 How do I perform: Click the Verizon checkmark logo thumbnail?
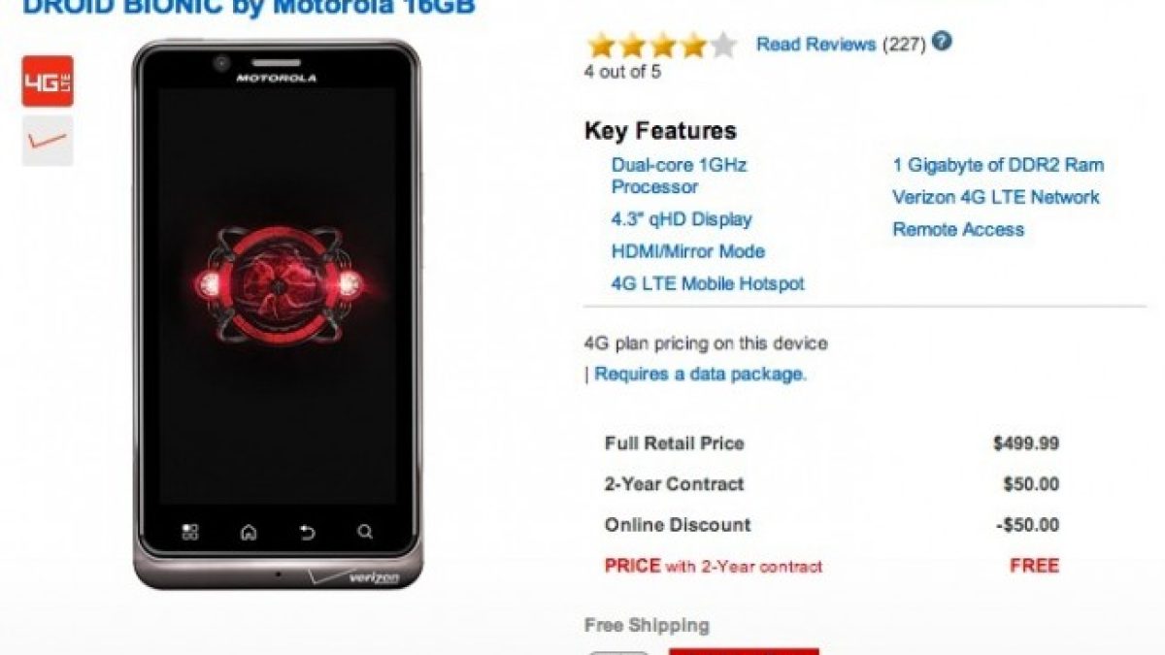point(48,141)
